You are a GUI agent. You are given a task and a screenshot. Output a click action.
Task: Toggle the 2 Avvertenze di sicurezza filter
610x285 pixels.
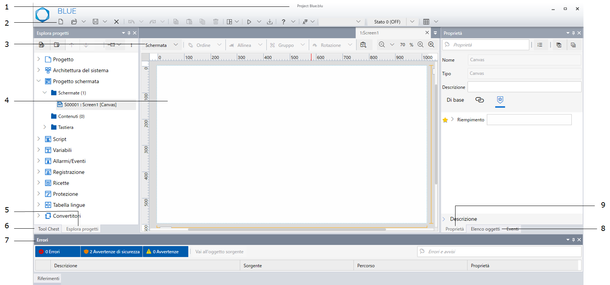112,252
